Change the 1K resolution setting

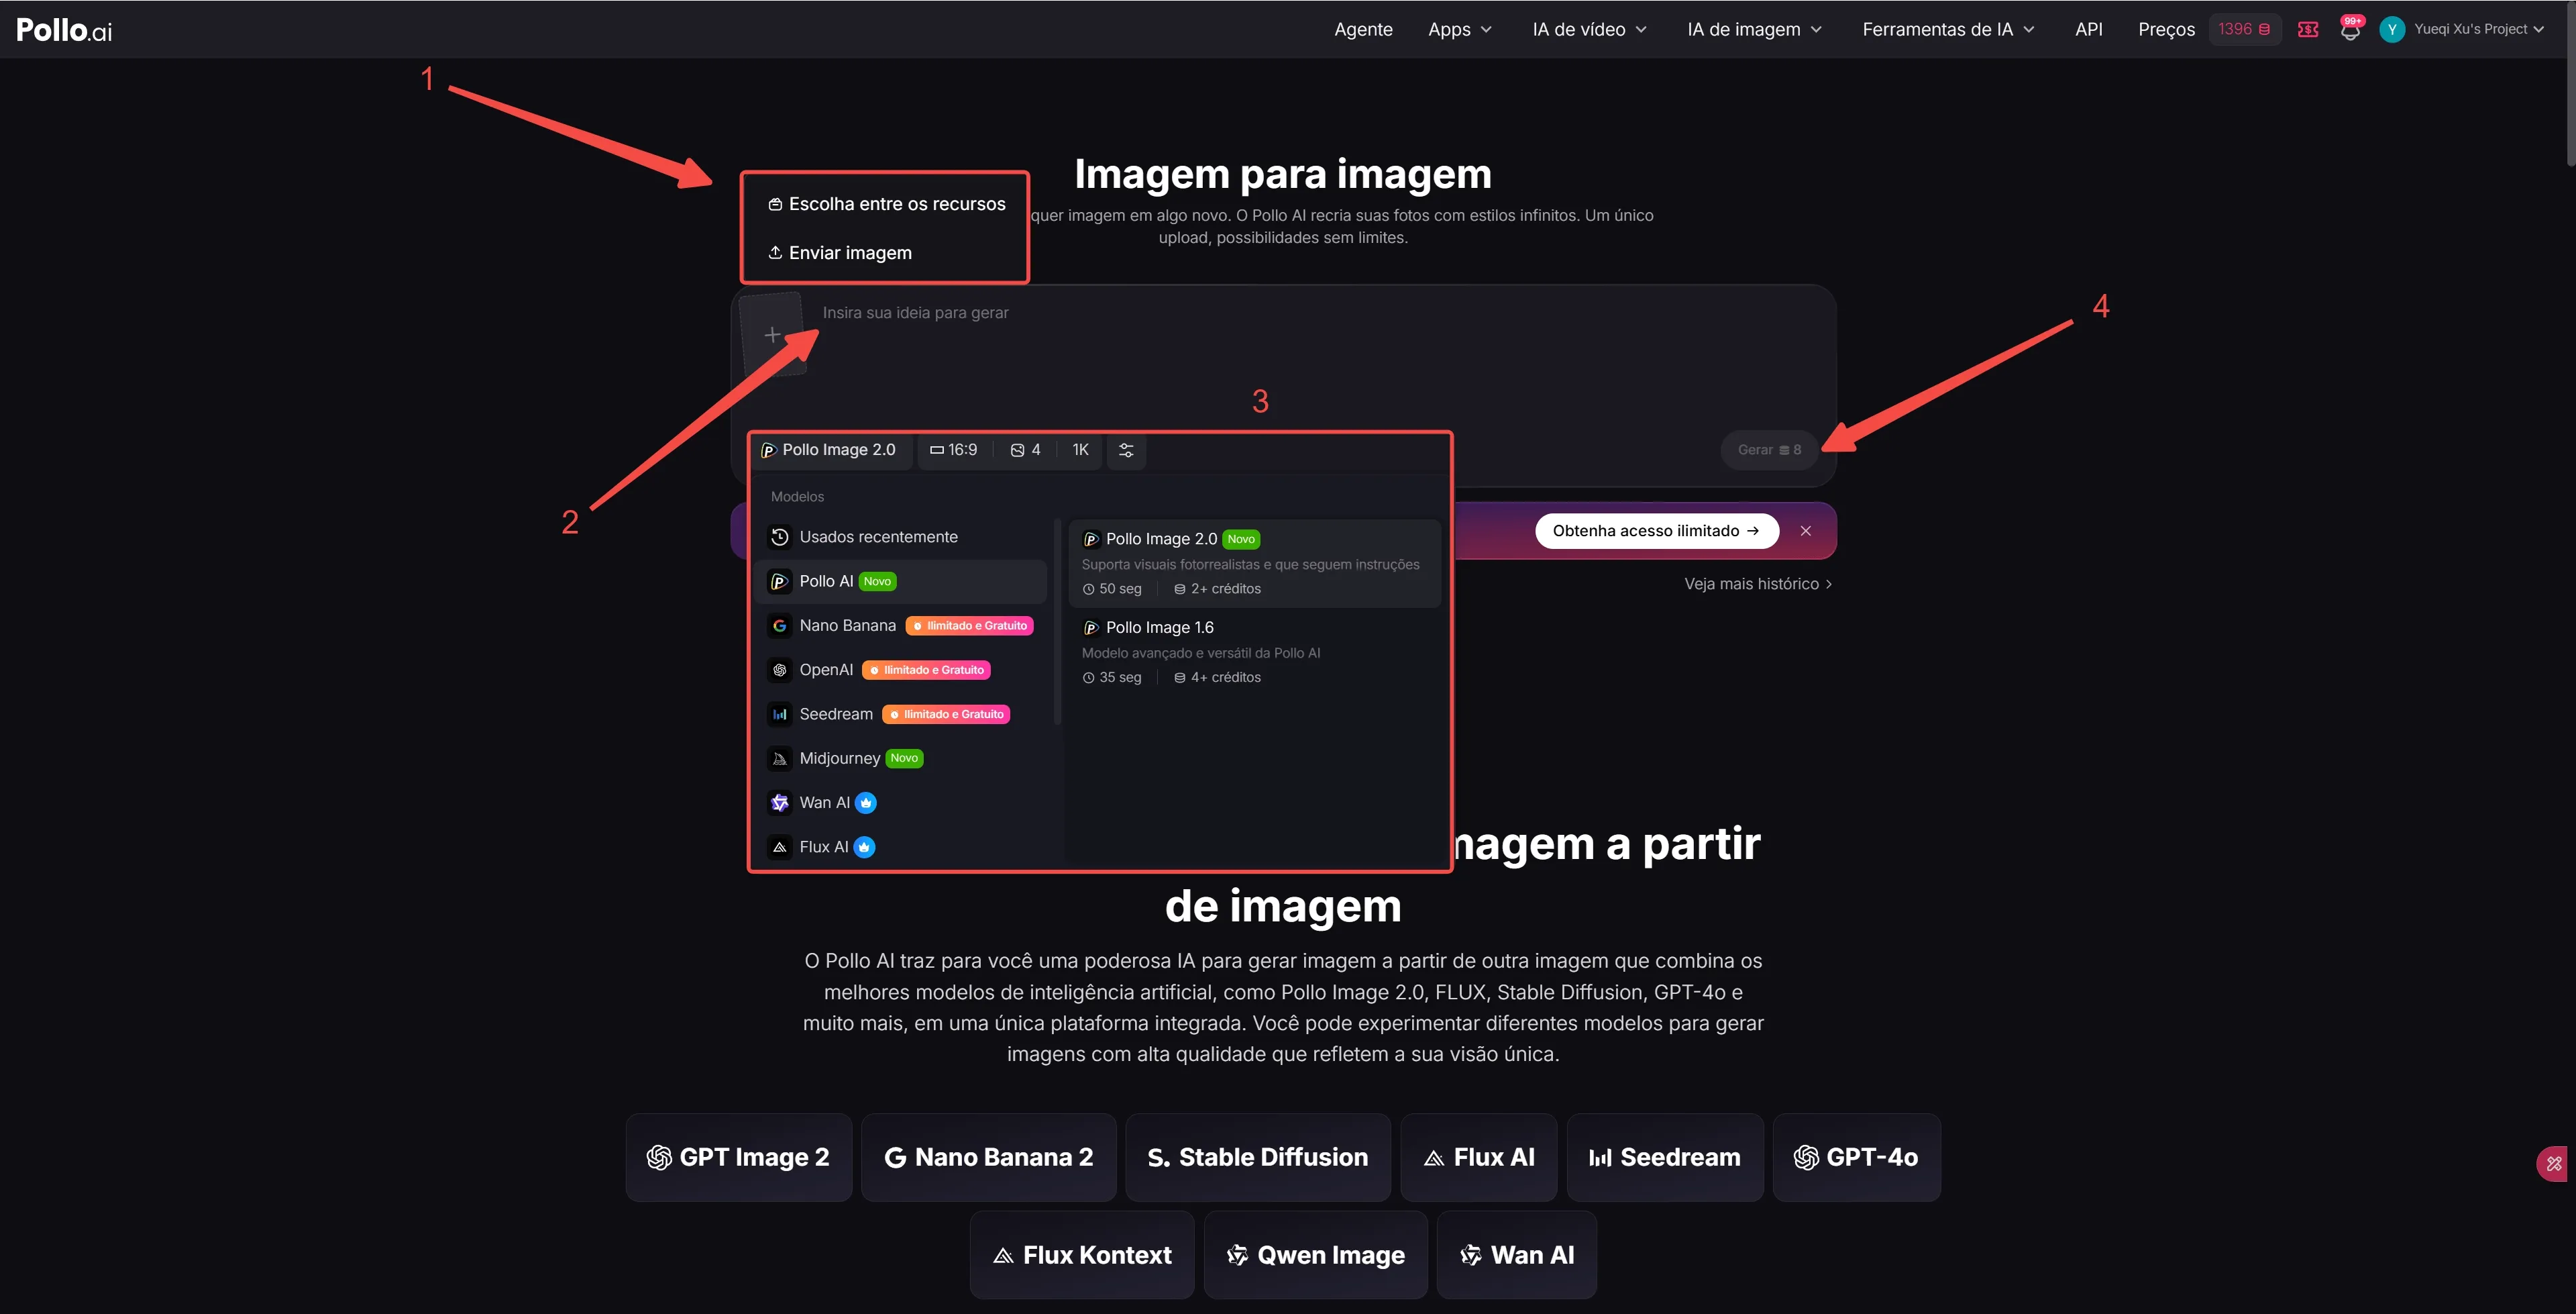pos(1080,450)
